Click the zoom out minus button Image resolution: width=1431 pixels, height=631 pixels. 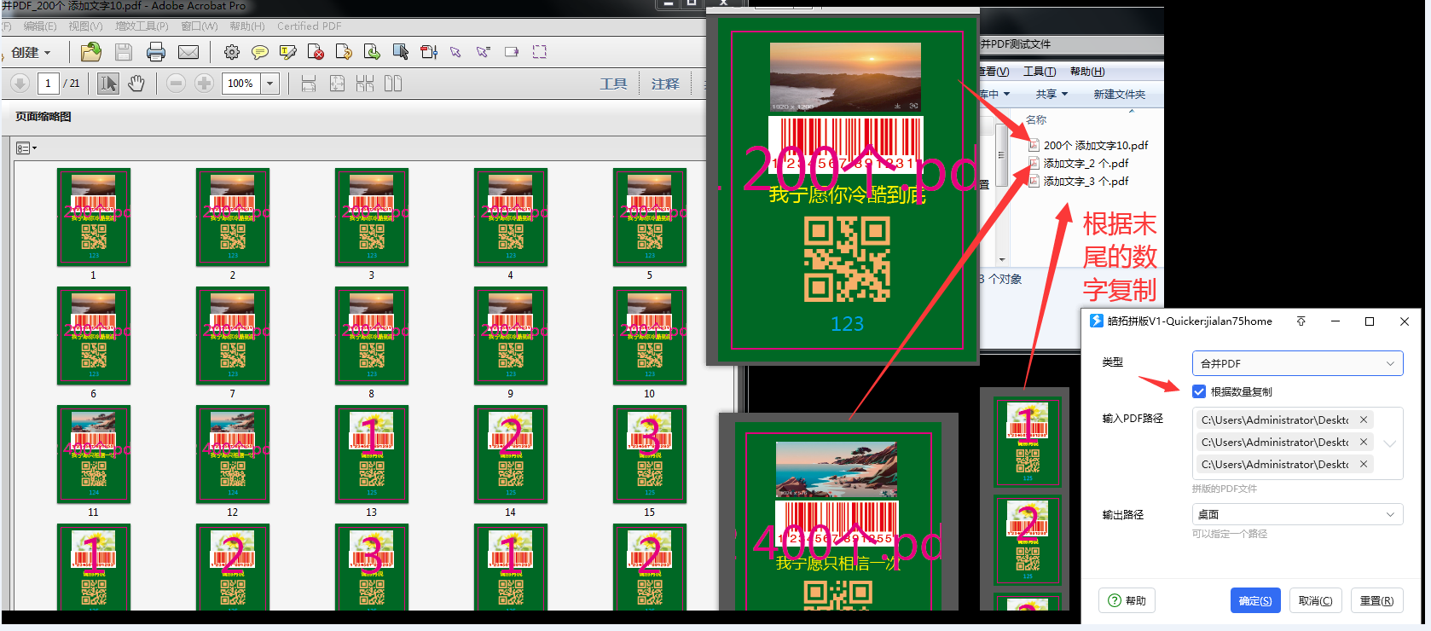pyautogui.click(x=176, y=83)
